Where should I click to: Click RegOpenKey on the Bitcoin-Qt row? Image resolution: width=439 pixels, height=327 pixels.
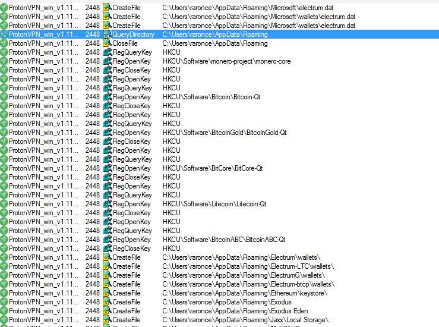[132, 97]
